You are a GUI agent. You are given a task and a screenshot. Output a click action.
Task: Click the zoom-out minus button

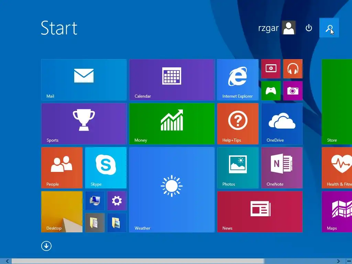(349, 261)
